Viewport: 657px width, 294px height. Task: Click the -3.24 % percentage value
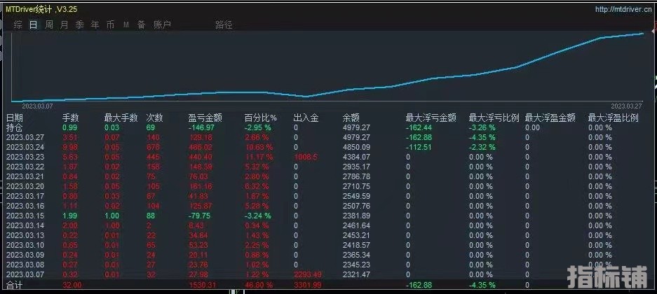point(258,216)
